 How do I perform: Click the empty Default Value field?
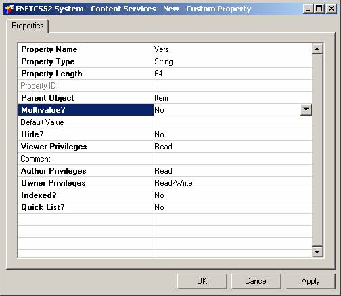[233, 122]
